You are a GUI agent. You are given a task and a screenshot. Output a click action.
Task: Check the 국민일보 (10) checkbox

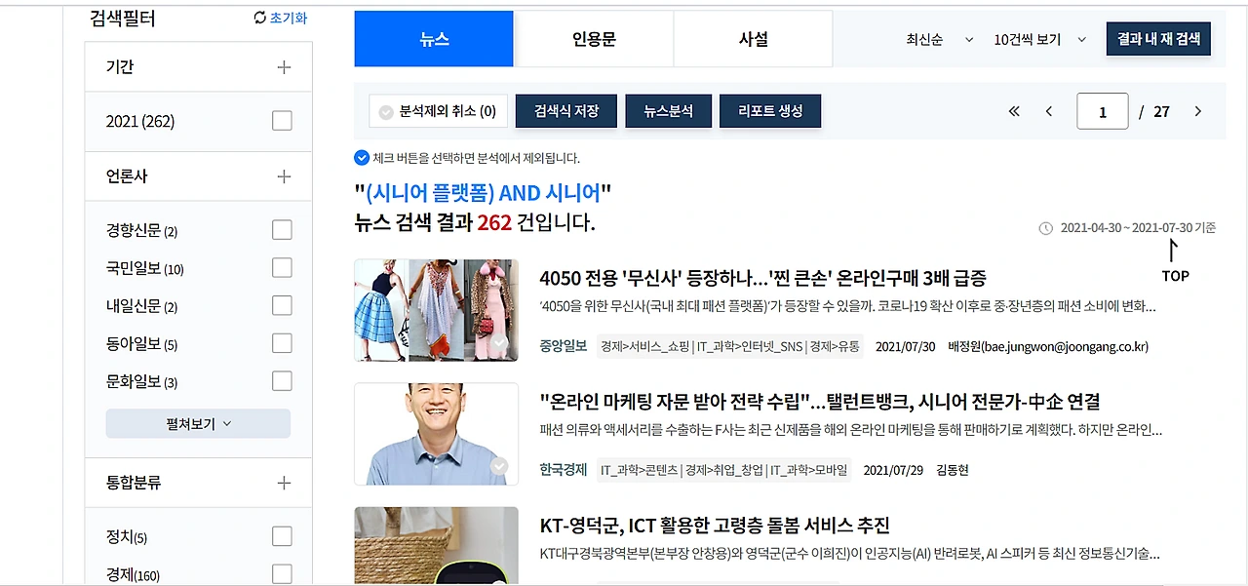click(282, 267)
